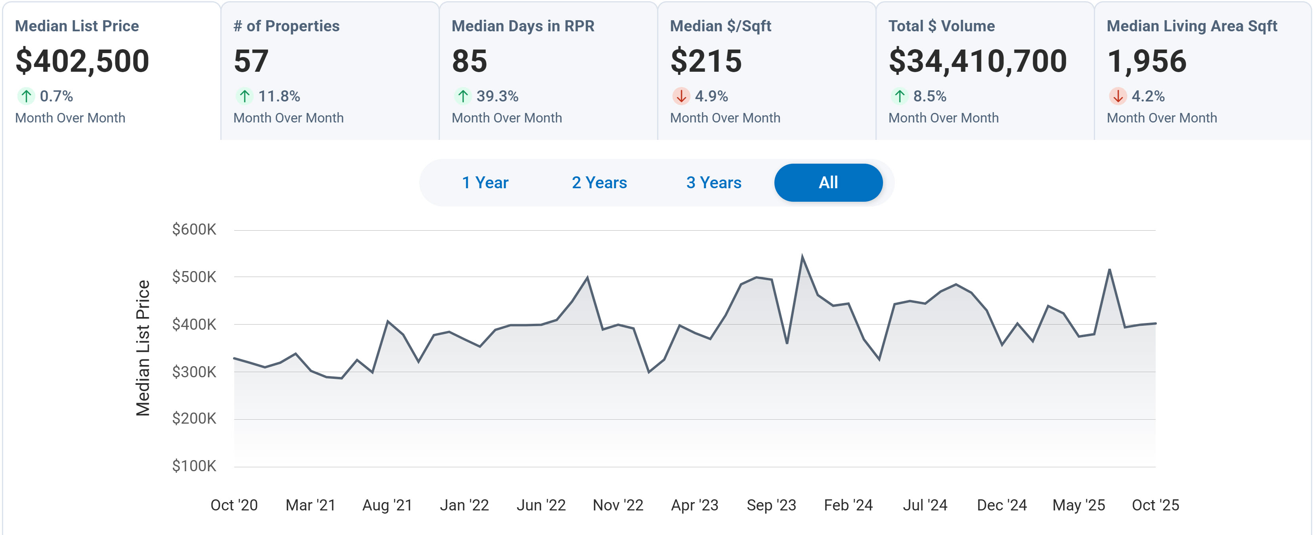Image resolution: width=1313 pixels, height=535 pixels.
Task: Click the highest chart peak near $550K
Action: (x=802, y=257)
